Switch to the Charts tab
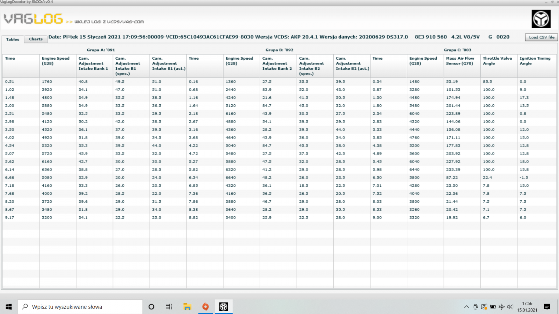 coord(36,39)
